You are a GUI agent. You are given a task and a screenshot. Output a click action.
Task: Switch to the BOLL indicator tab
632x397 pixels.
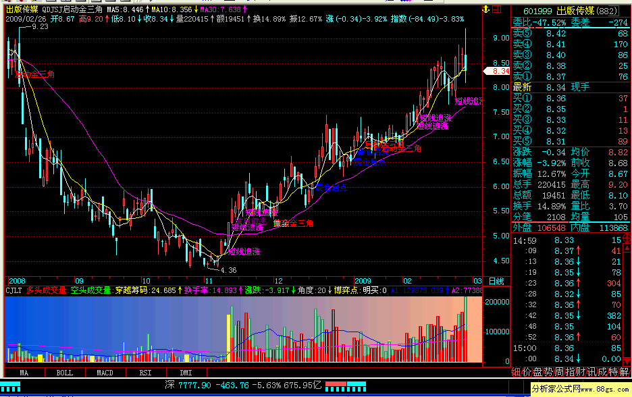coord(65,373)
